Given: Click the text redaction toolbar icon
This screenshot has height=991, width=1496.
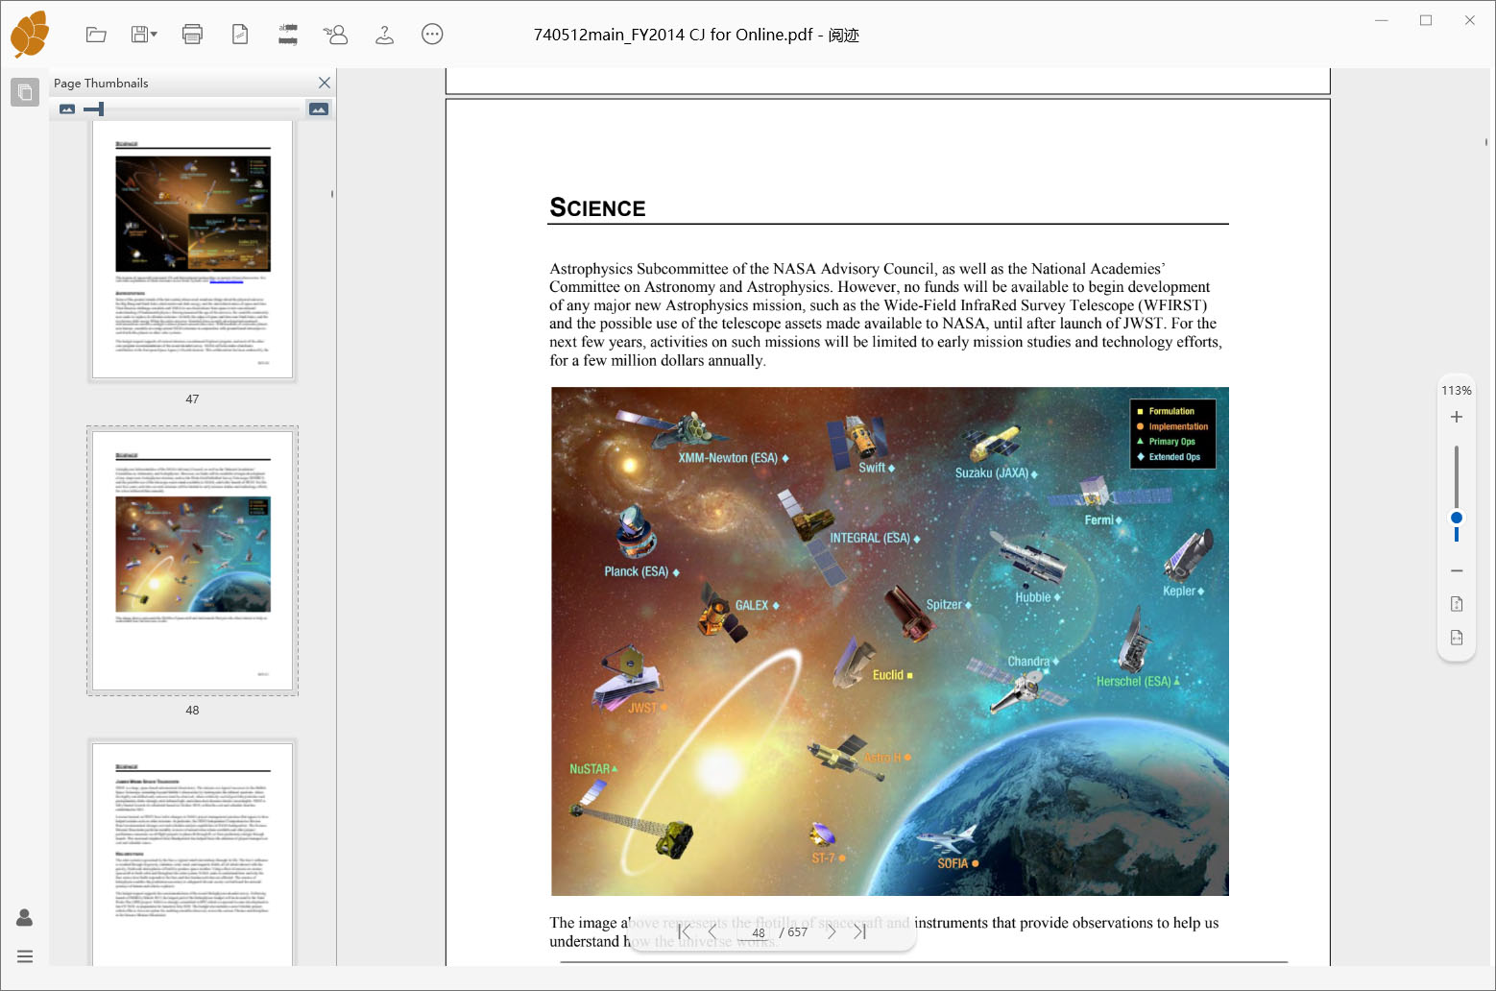Looking at the screenshot, I should pyautogui.click(x=288, y=35).
